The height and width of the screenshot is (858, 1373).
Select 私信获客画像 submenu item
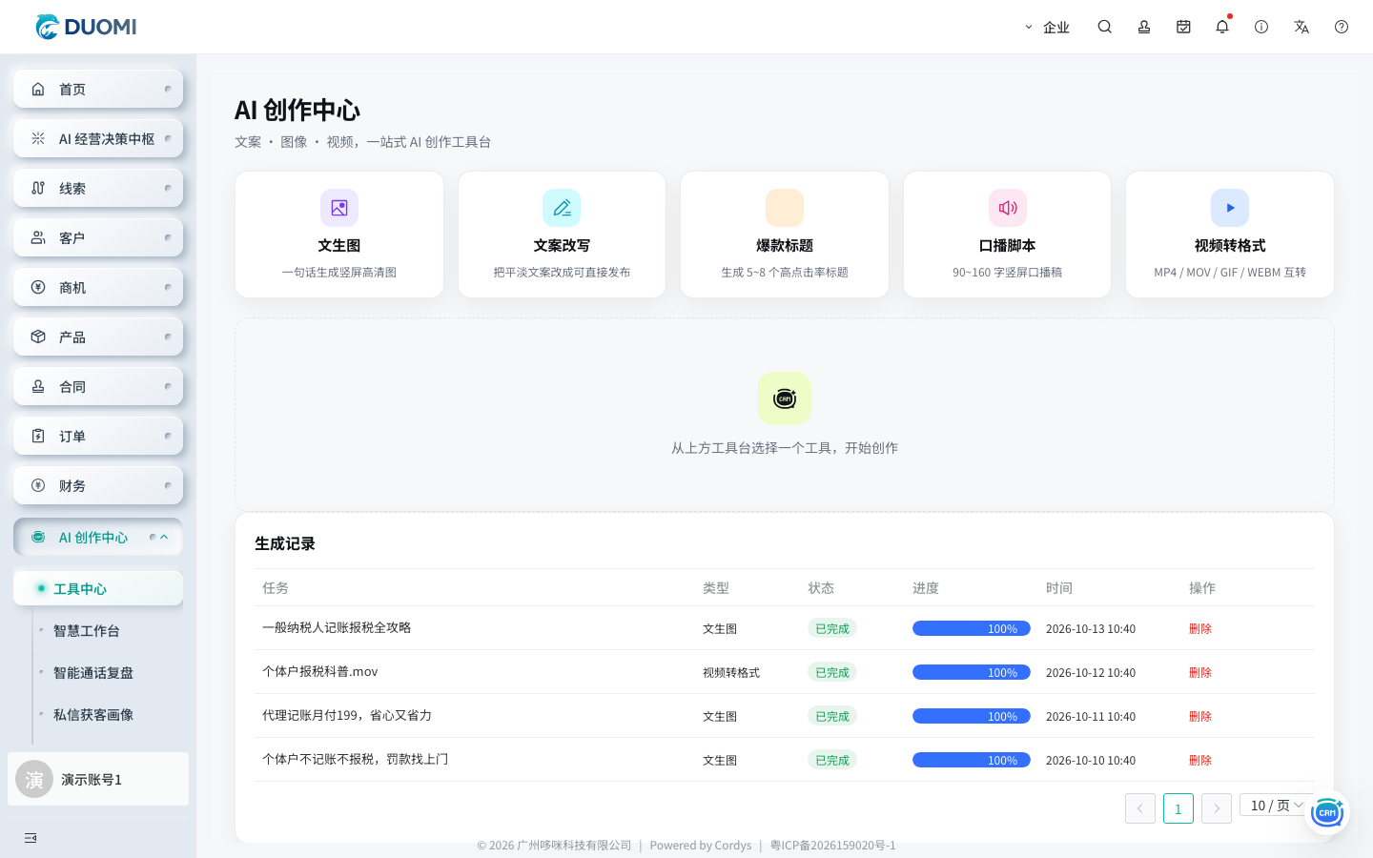coord(93,715)
